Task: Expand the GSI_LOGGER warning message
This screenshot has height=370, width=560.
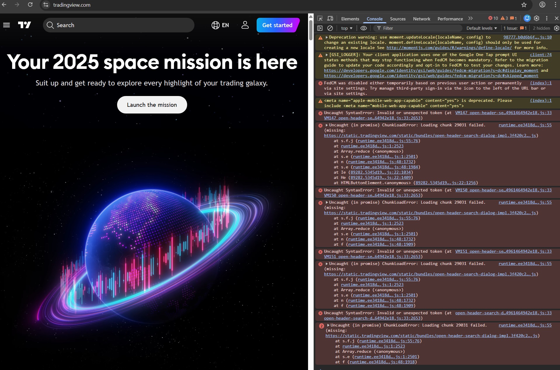Action: tap(327, 55)
